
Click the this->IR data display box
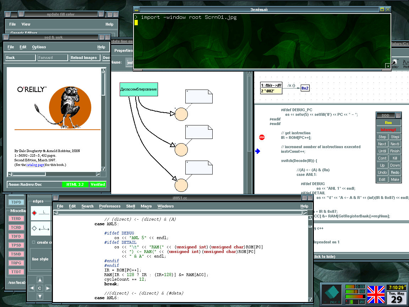[x=271, y=88]
